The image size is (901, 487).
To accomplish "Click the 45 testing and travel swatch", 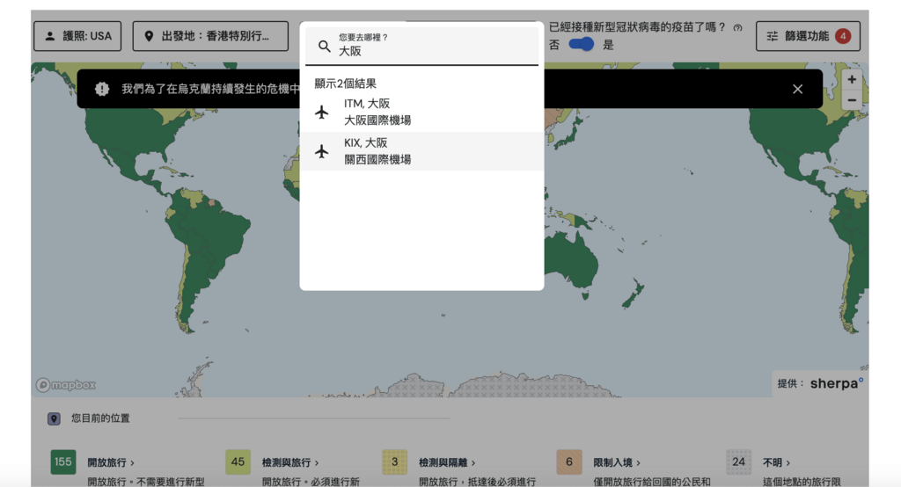I will [238, 462].
